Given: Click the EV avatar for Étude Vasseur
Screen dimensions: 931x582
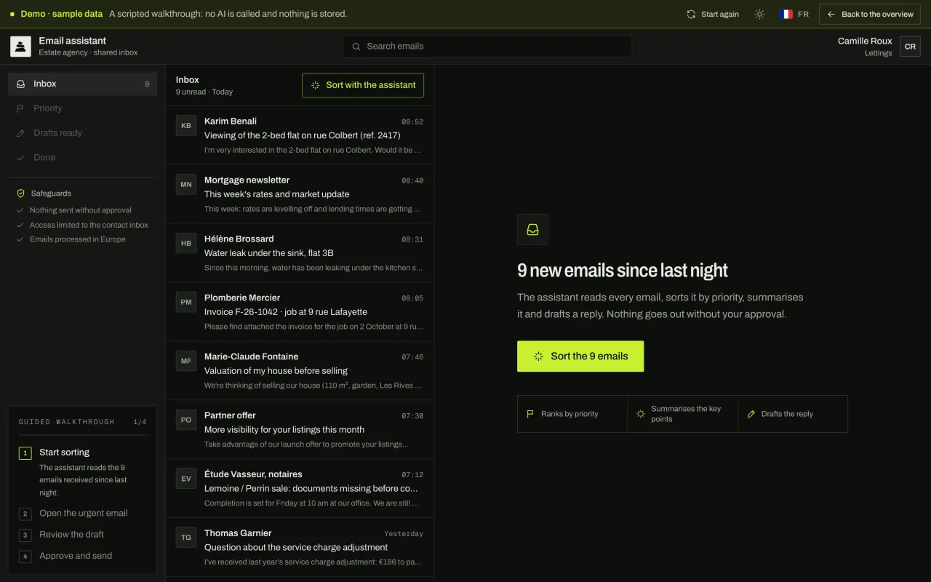Looking at the screenshot, I should click(186, 479).
